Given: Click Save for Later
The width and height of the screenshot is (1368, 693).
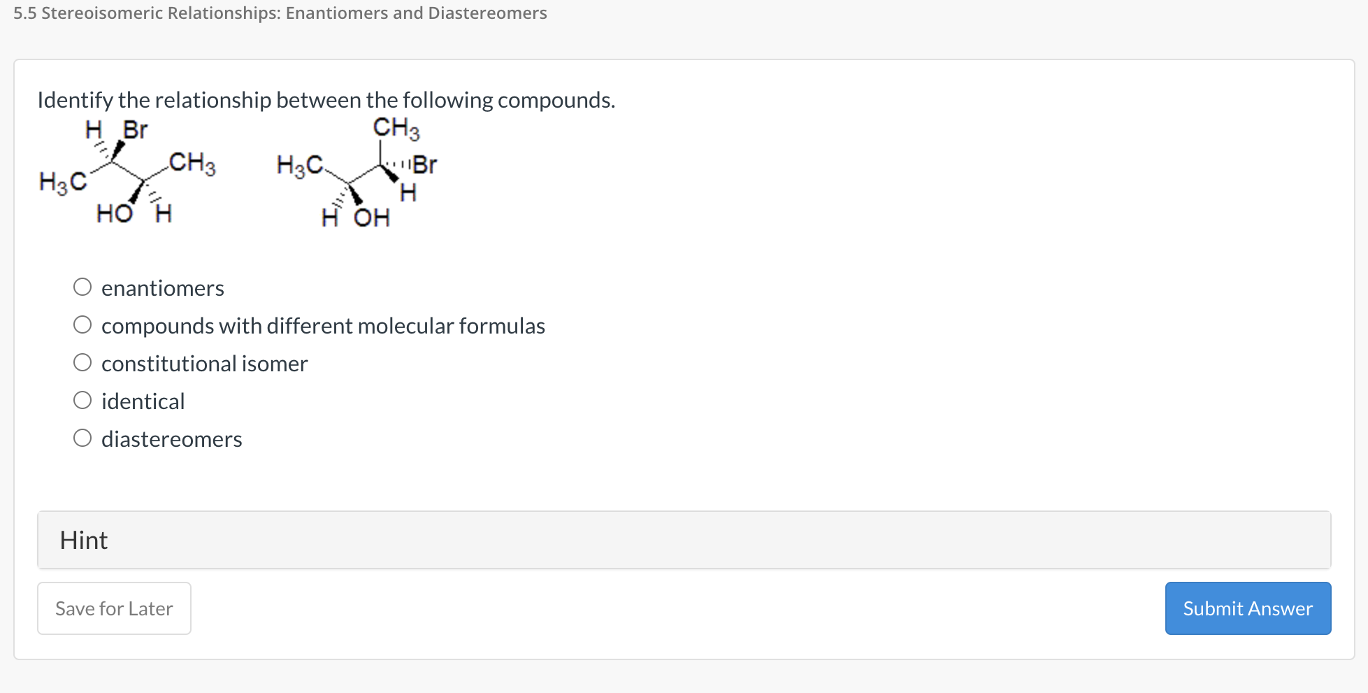Looking at the screenshot, I should pos(114,608).
